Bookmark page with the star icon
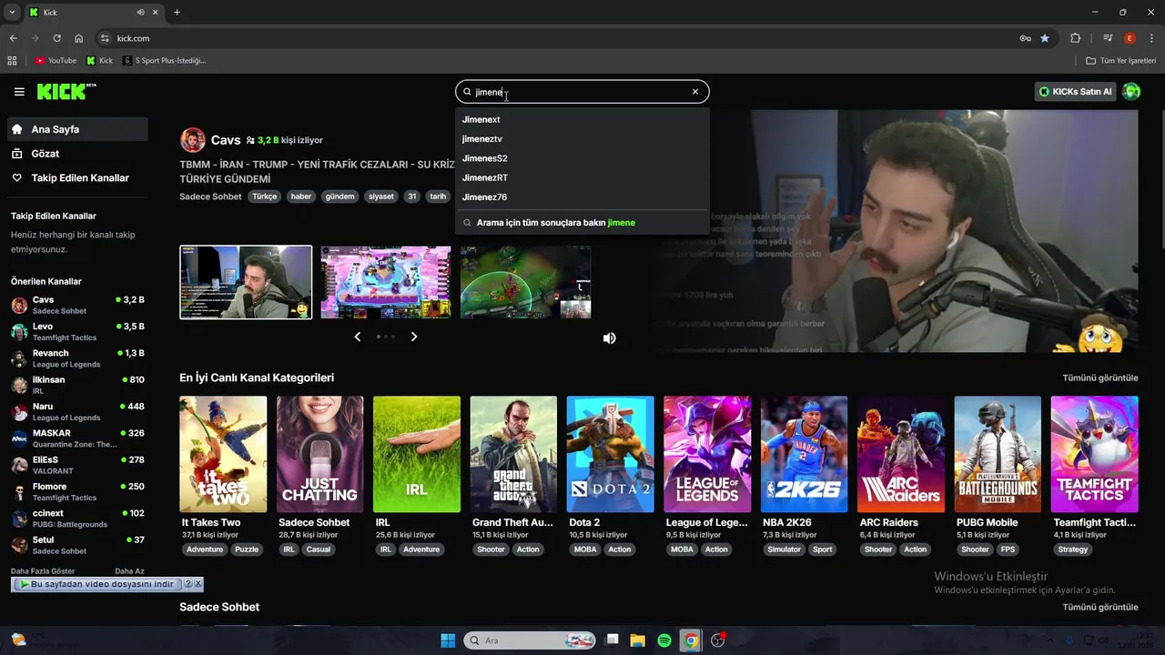 (x=1045, y=38)
